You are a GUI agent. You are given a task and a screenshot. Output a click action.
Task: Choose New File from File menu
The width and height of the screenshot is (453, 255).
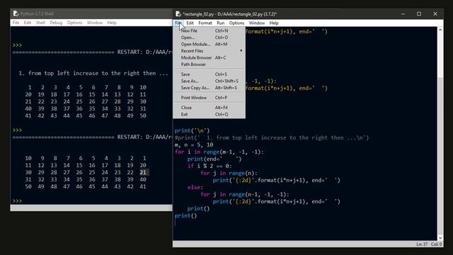coord(210,30)
